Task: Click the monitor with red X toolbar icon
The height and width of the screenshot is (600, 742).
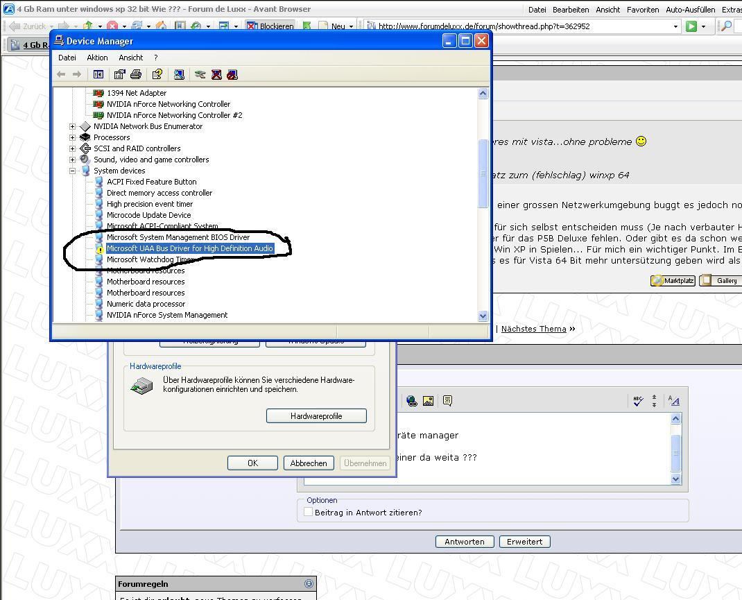Action: point(216,74)
